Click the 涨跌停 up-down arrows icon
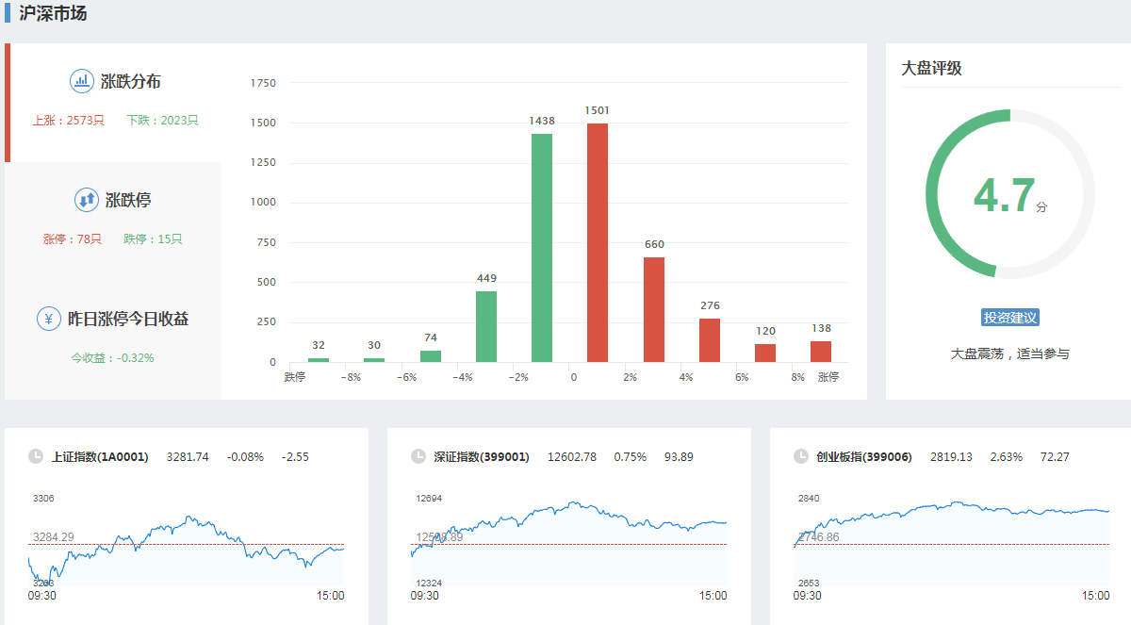The height and width of the screenshot is (625, 1131). point(87,200)
